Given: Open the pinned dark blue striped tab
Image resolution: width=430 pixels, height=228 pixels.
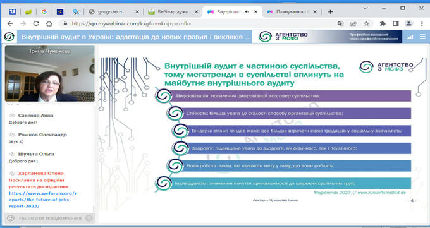Looking at the screenshot, I should point(60,12).
